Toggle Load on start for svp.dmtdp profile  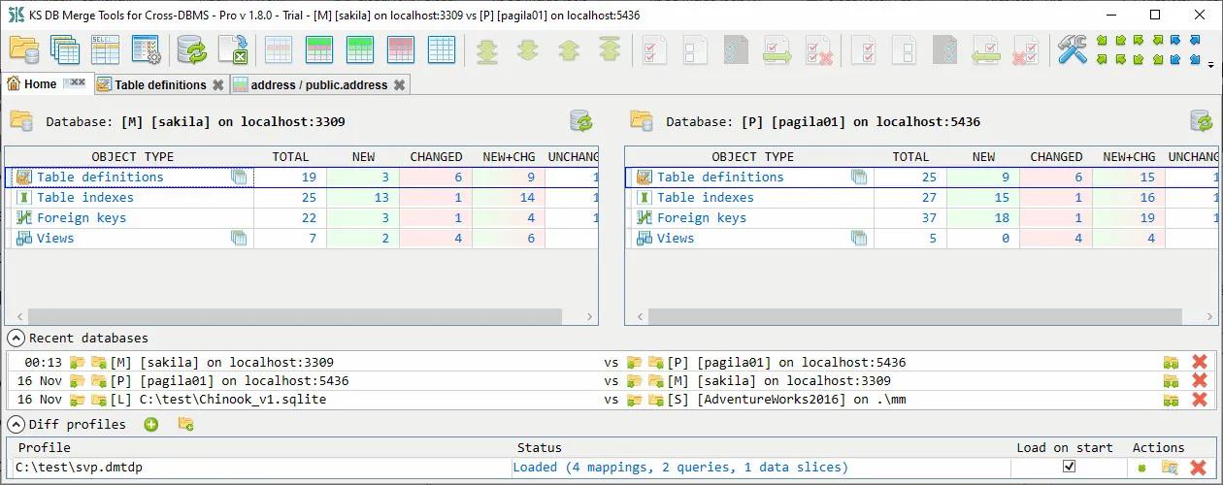click(1070, 467)
